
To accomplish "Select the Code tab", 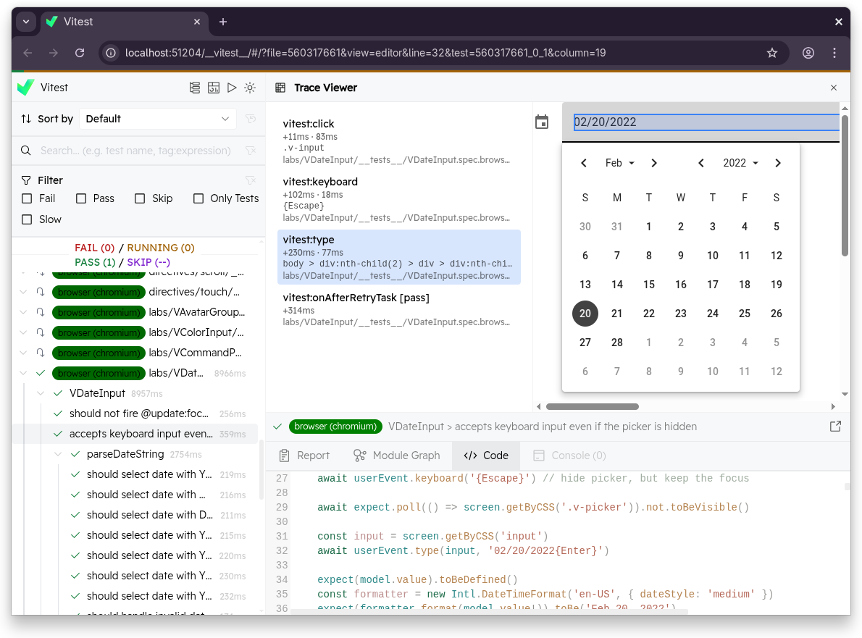I will [x=486, y=456].
